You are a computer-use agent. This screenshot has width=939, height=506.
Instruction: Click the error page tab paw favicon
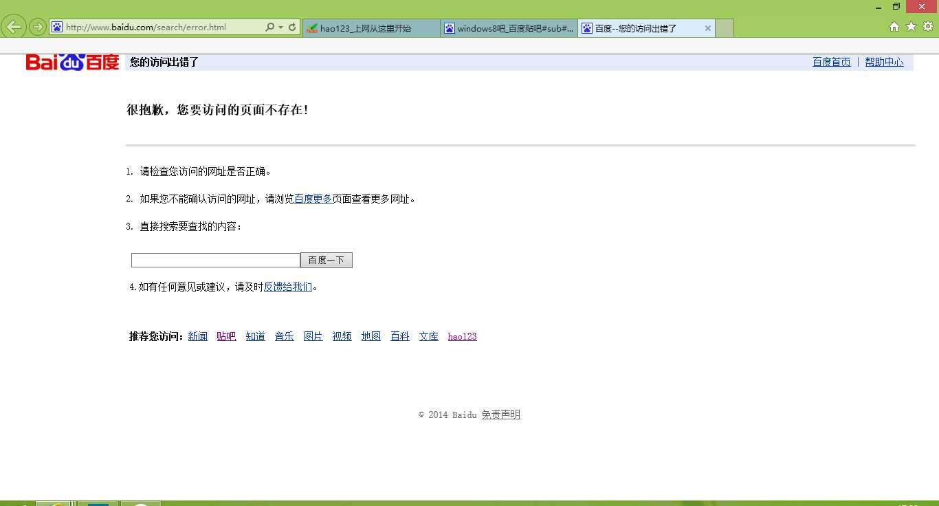click(x=587, y=28)
